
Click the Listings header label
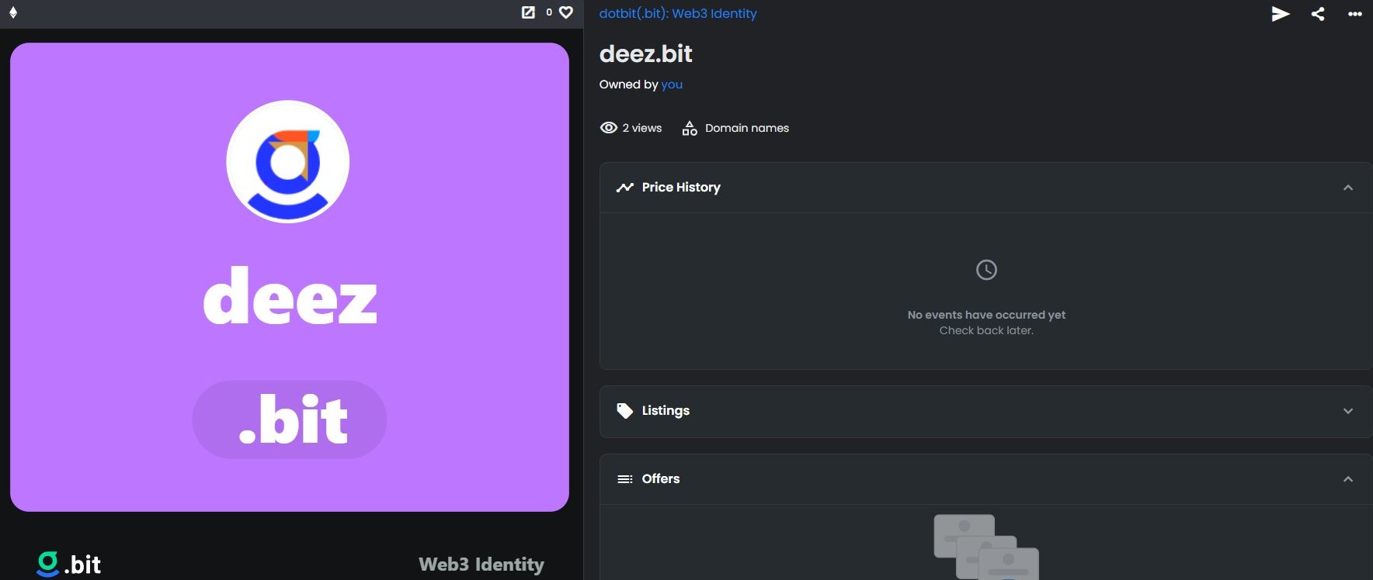tap(666, 411)
